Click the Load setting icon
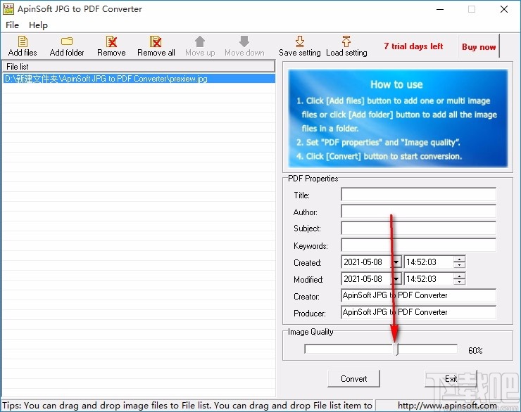The height and width of the screenshot is (412, 521). coord(346,41)
